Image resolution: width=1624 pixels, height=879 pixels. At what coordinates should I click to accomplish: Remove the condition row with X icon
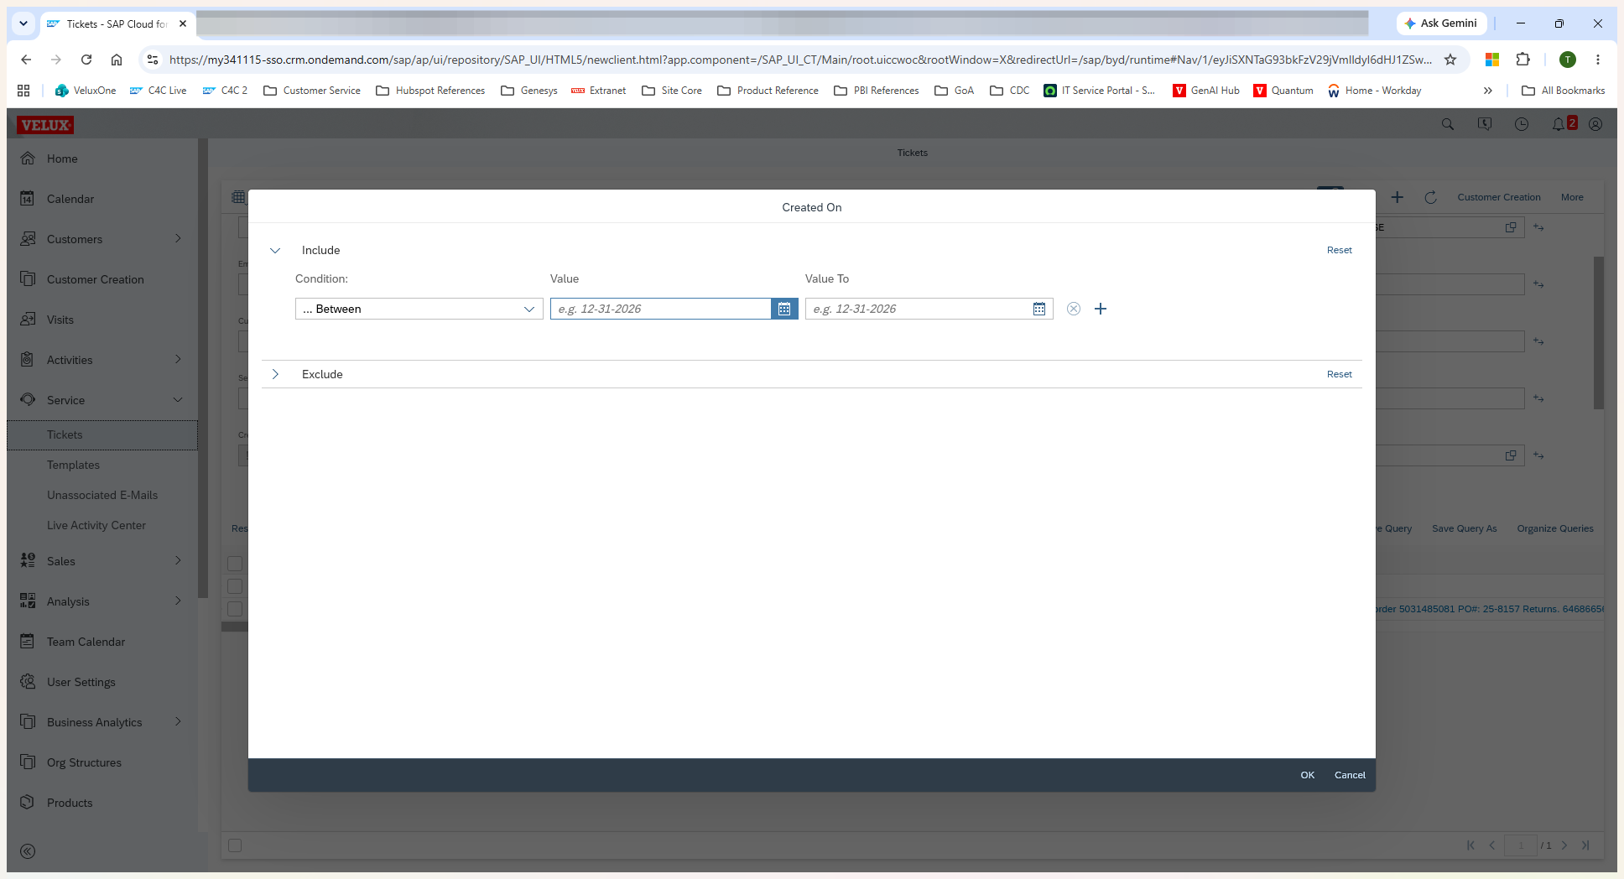(1074, 309)
